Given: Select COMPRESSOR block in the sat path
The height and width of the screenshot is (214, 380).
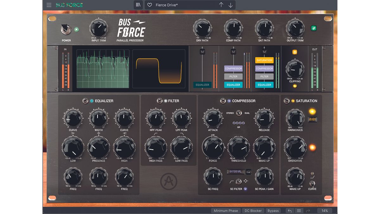Looking at the screenshot, I should pyautogui.click(x=264, y=68).
